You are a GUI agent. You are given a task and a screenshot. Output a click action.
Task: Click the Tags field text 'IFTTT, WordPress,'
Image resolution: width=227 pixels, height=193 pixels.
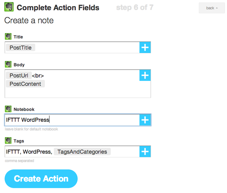pos(29,152)
